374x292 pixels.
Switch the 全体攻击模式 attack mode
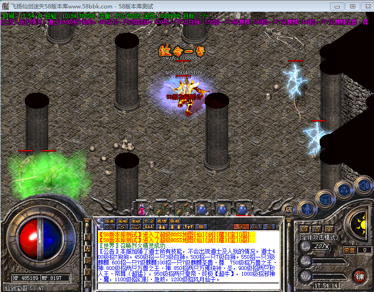pos(319,237)
